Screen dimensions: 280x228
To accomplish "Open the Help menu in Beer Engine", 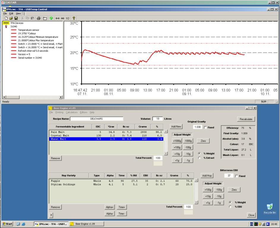I will tap(92, 112).
